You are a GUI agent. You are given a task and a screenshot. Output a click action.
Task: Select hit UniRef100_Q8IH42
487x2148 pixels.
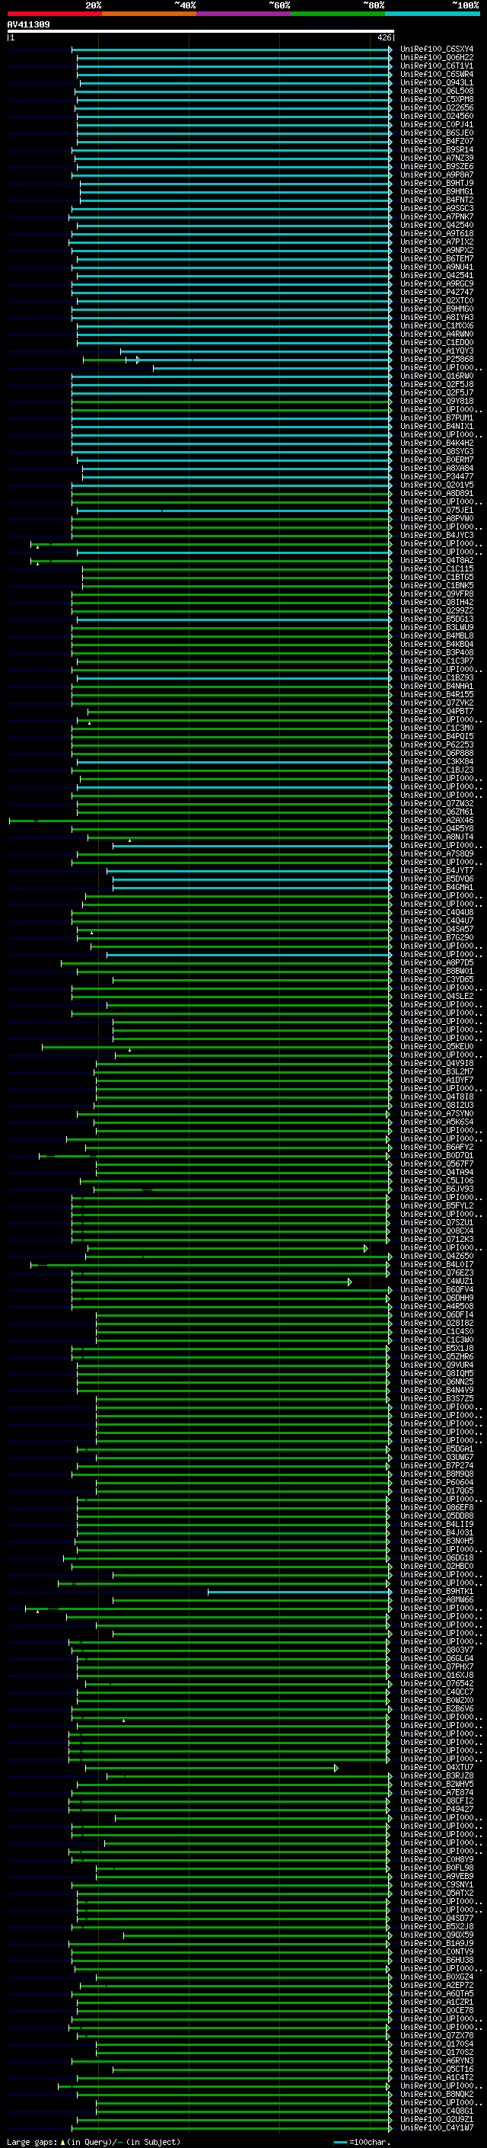[x=437, y=602]
